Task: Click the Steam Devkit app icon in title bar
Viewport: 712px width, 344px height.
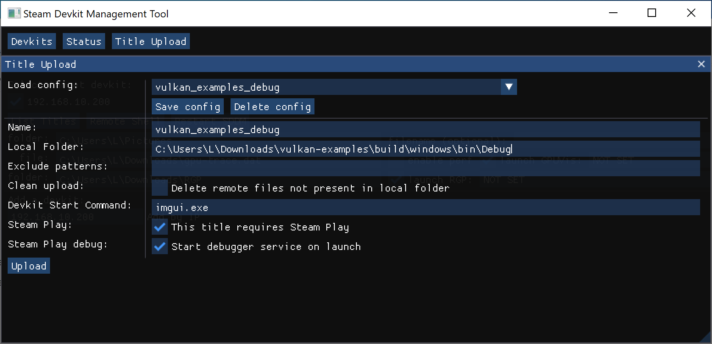Action: 14,14
